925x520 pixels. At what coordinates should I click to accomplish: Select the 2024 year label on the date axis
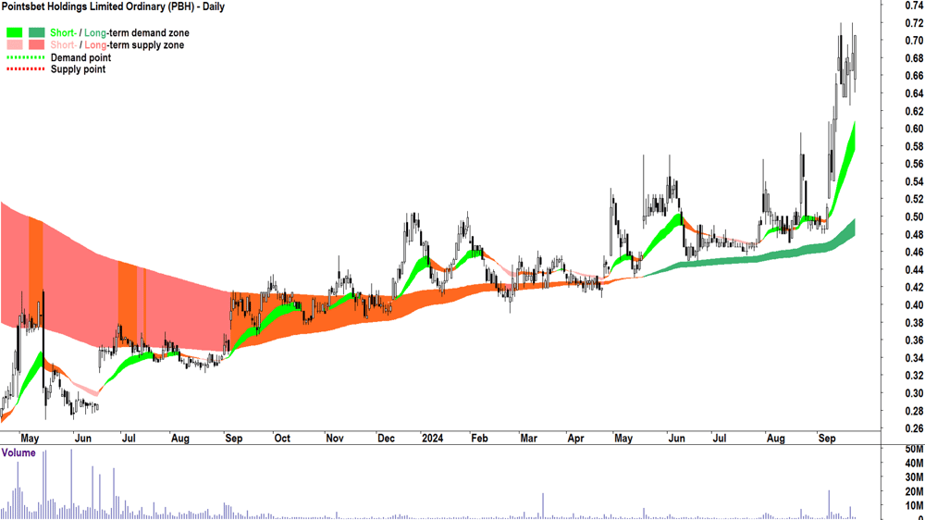coord(432,439)
